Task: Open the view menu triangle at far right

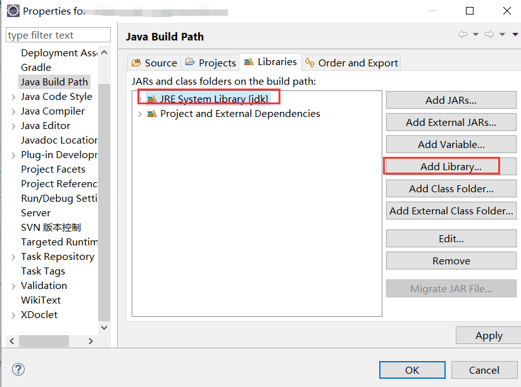Action: 515,34
